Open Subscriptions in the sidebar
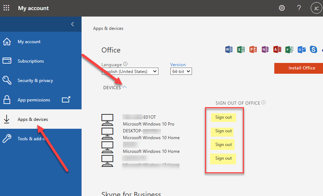323x196 pixels. 41,61
